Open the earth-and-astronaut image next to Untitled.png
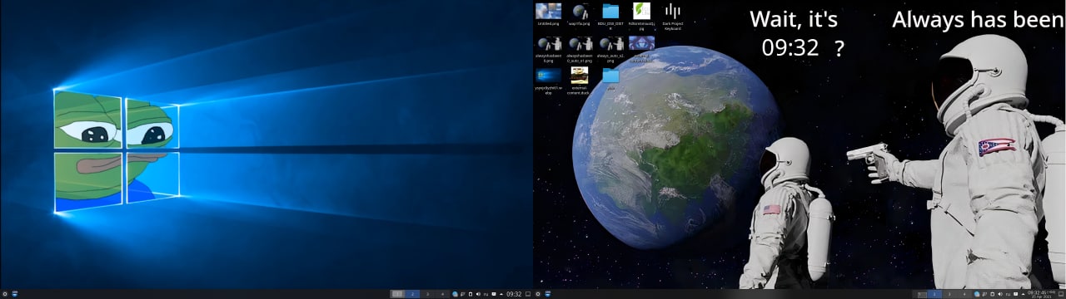This screenshot has height=299, width=1066. click(580, 11)
